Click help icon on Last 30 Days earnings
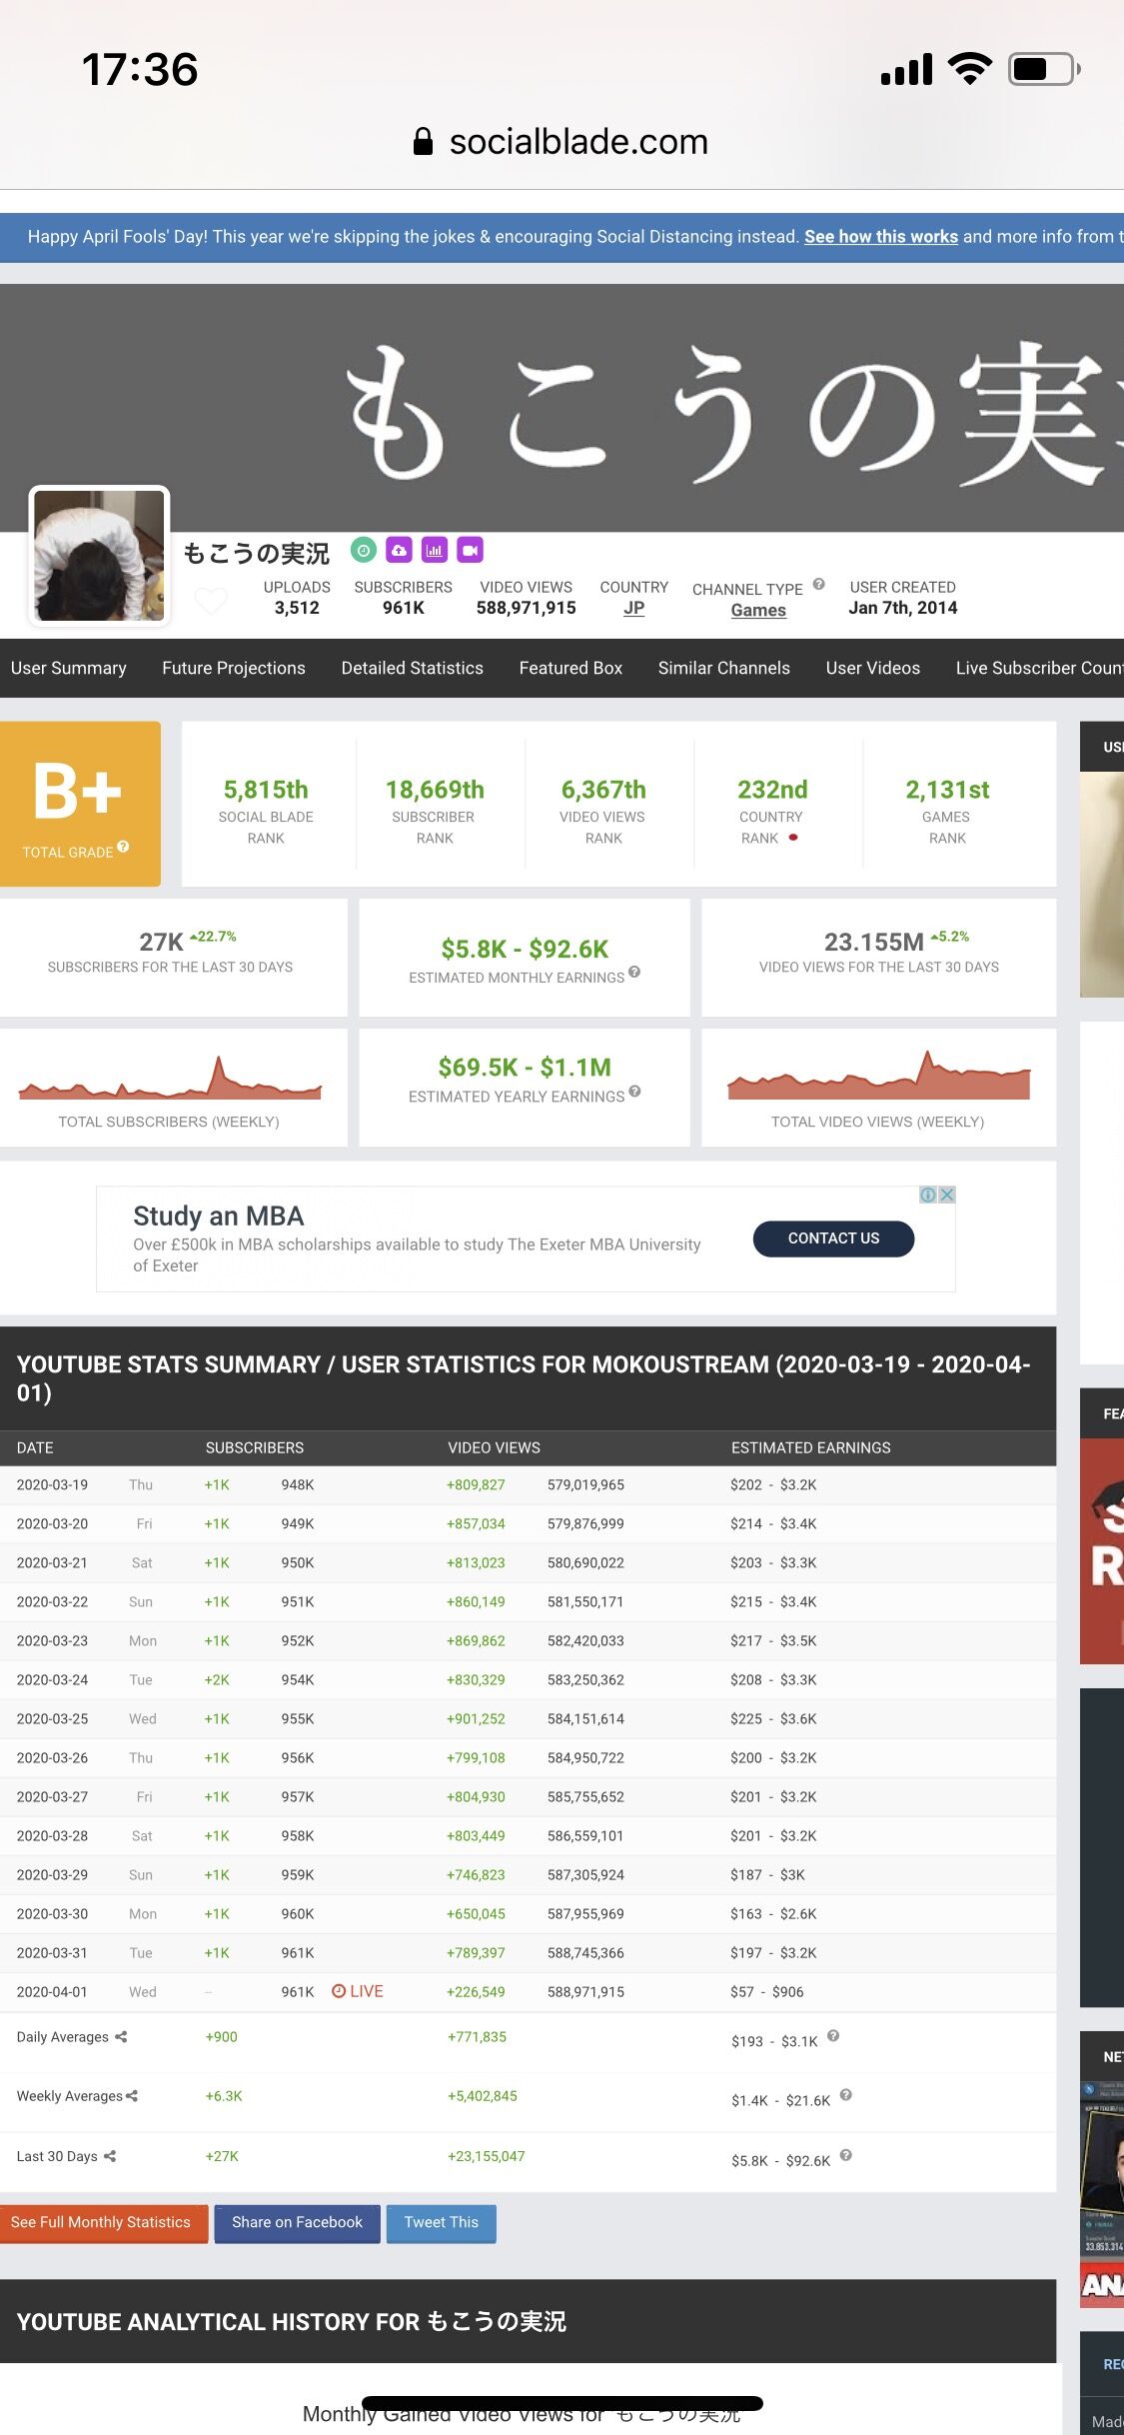 [x=845, y=2155]
